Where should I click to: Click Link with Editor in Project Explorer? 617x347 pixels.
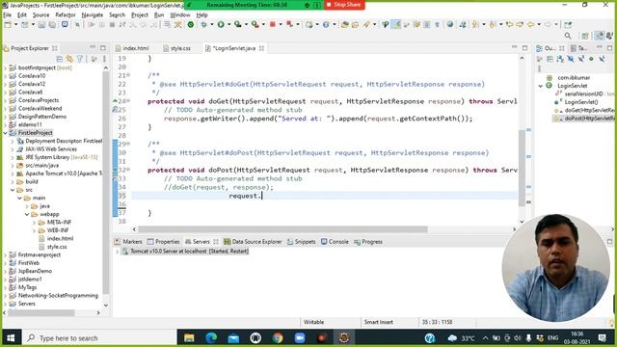[69, 59]
